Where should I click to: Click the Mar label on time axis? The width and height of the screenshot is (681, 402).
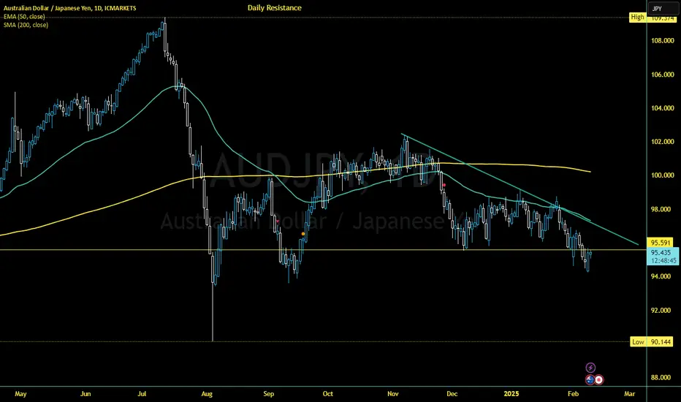(x=629, y=394)
